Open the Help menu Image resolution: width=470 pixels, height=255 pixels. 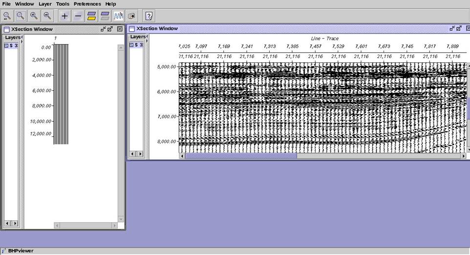point(110,4)
